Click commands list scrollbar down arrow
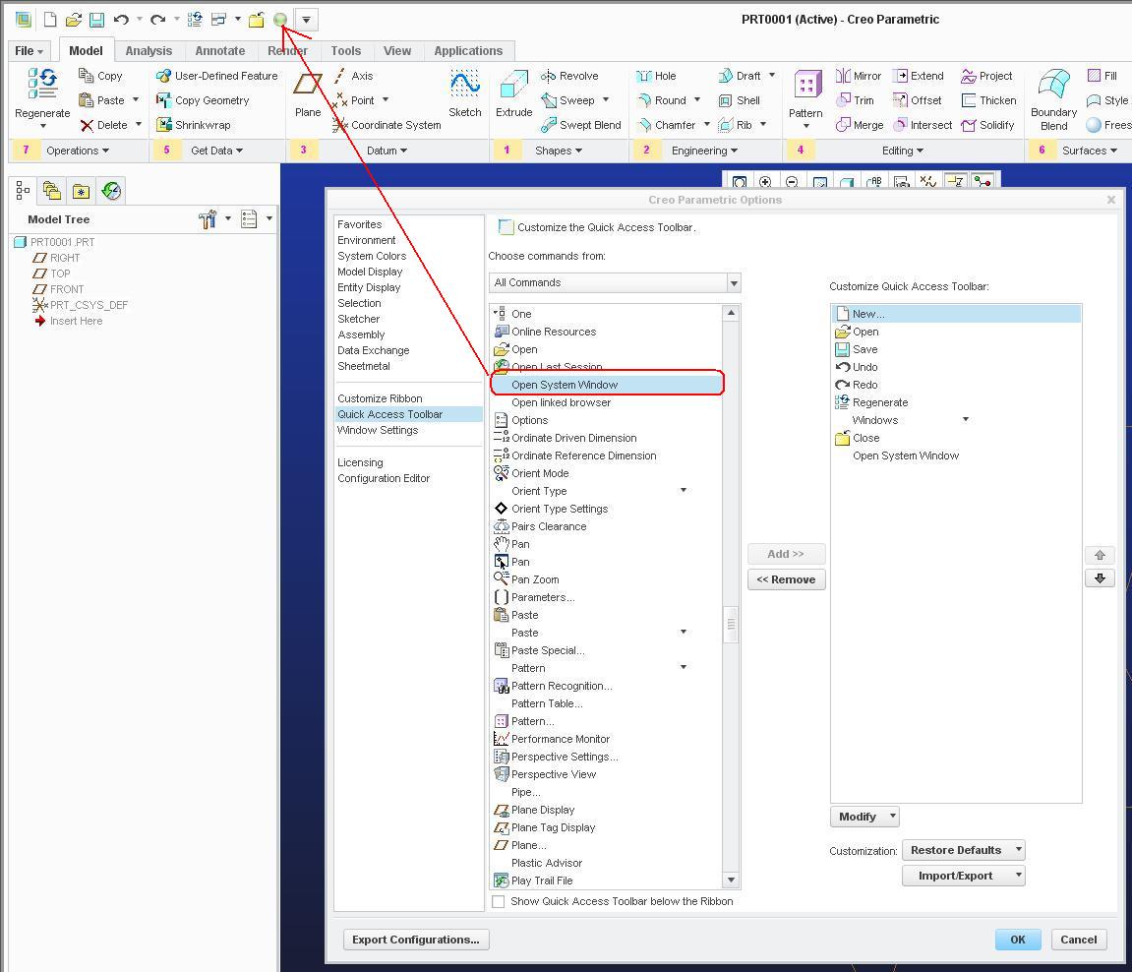 click(731, 880)
